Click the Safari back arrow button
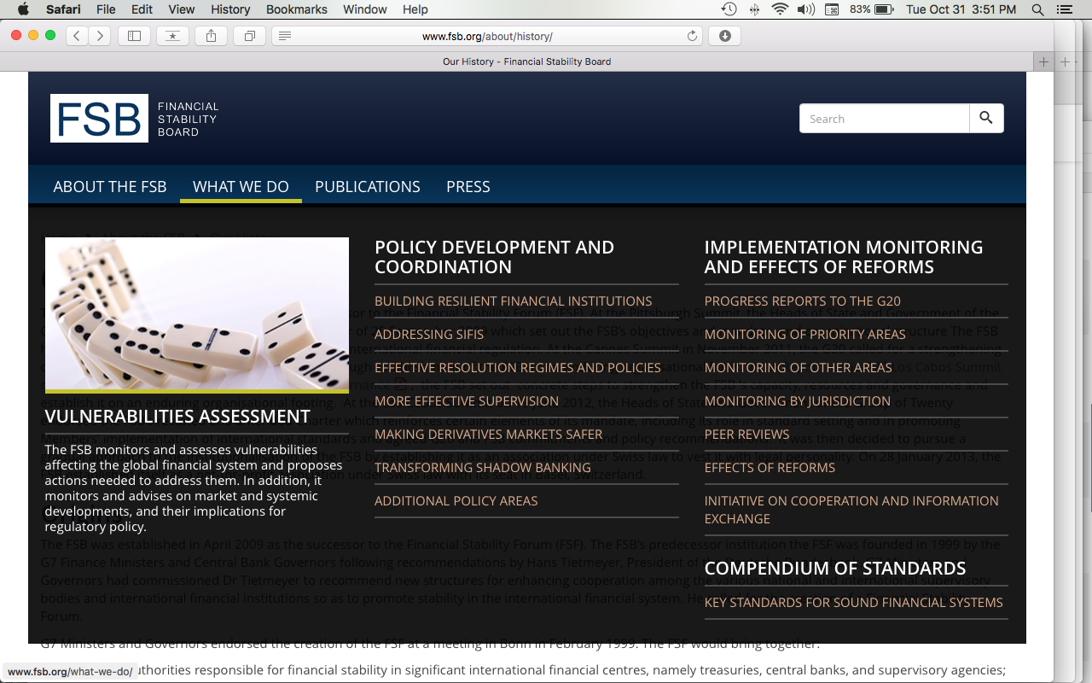1092x683 pixels. 77,36
